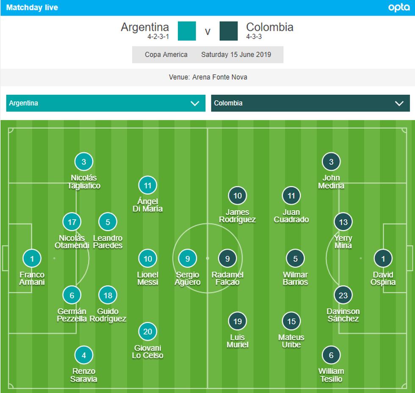The height and width of the screenshot is (393, 415).
Task: Expand the Argentina team dropdown
Action: (106, 103)
